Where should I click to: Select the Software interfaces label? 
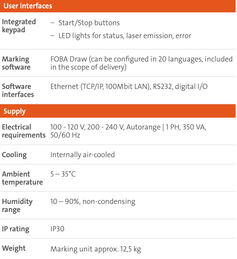(18, 91)
